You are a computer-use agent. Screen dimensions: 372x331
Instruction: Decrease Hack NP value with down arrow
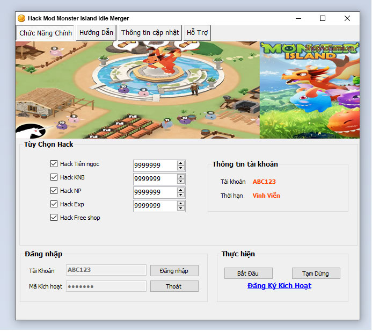[x=181, y=195]
